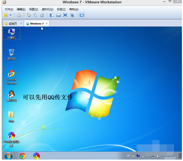The width and height of the screenshot is (183, 161).
Task: Open the 文件(F) menu
Action: pos(9,9)
